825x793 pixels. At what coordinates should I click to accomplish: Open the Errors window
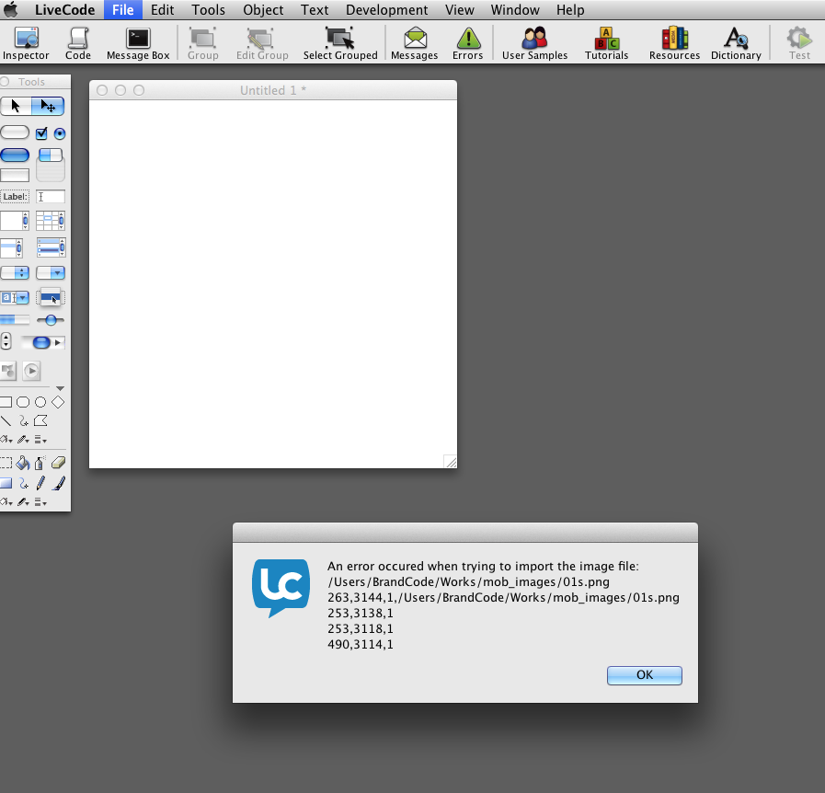[468, 43]
